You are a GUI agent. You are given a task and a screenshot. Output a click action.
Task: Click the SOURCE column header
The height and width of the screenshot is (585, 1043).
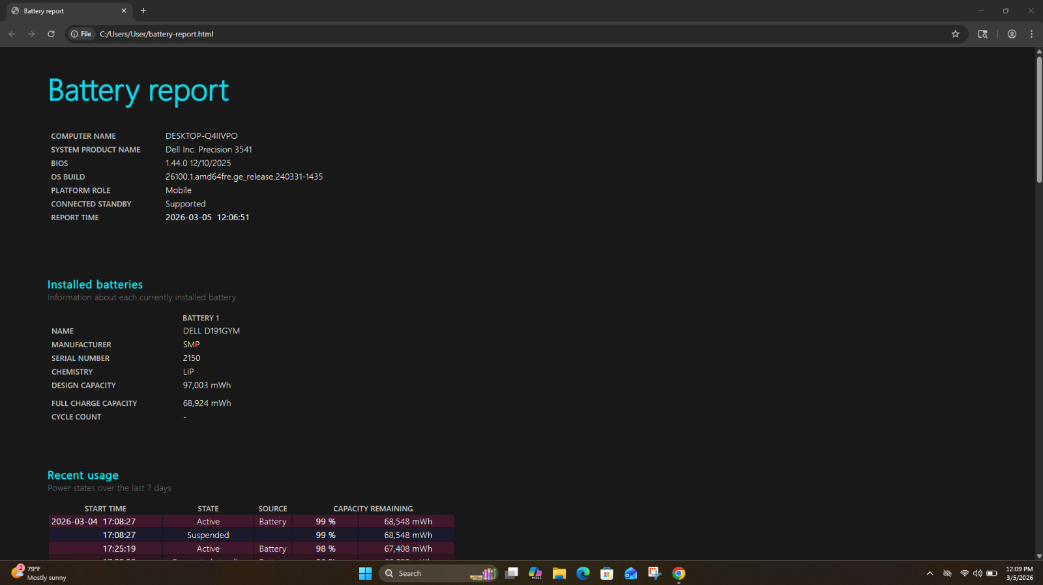coord(272,509)
